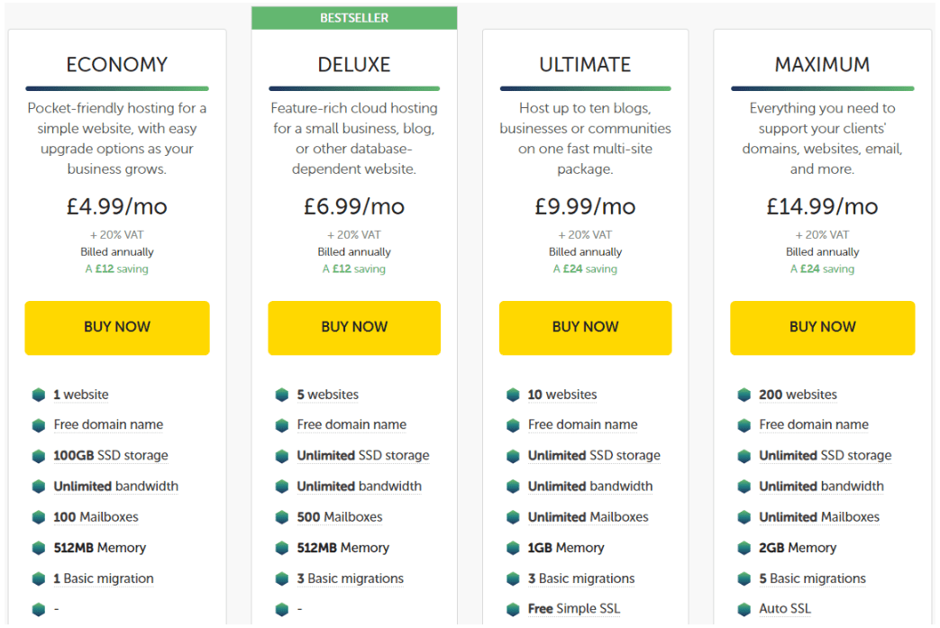Click hexagon bullet next to 5 websites
The height and width of the screenshot is (628, 940).
click(x=282, y=395)
